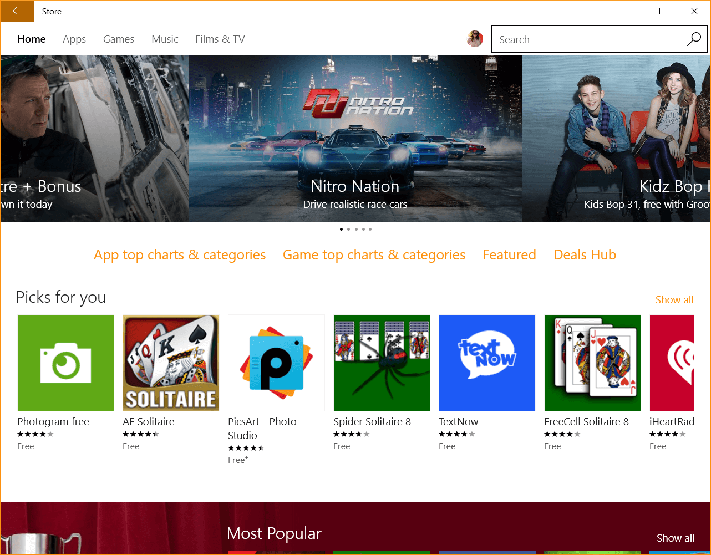The image size is (711, 555).
Task: Switch to the Home tab
Action: coord(32,39)
